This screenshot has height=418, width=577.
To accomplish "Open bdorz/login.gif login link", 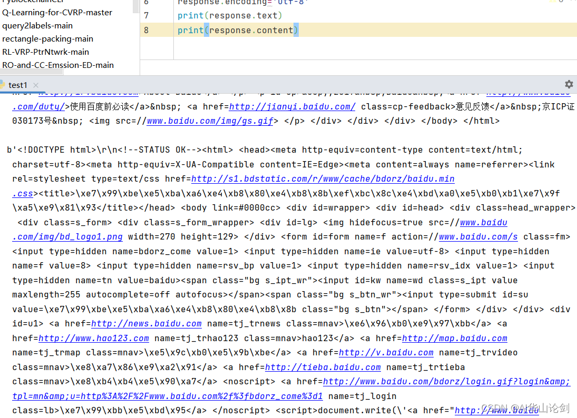I will coord(446,382).
